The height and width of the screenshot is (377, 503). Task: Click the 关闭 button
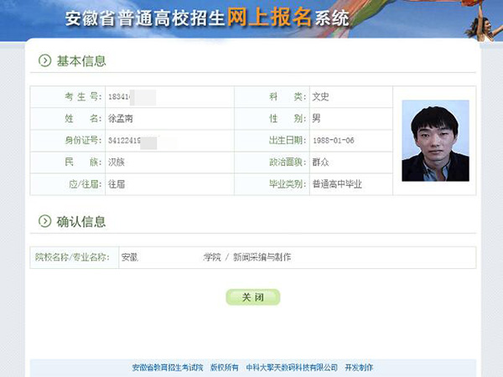(253, 297)
